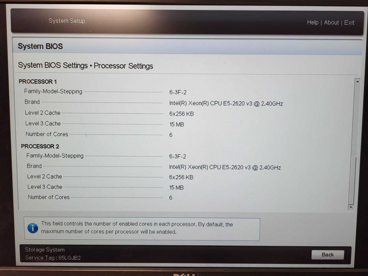
Task: Select the System BIOS heading
Action: pyautogui.click(x=40, y=46)
